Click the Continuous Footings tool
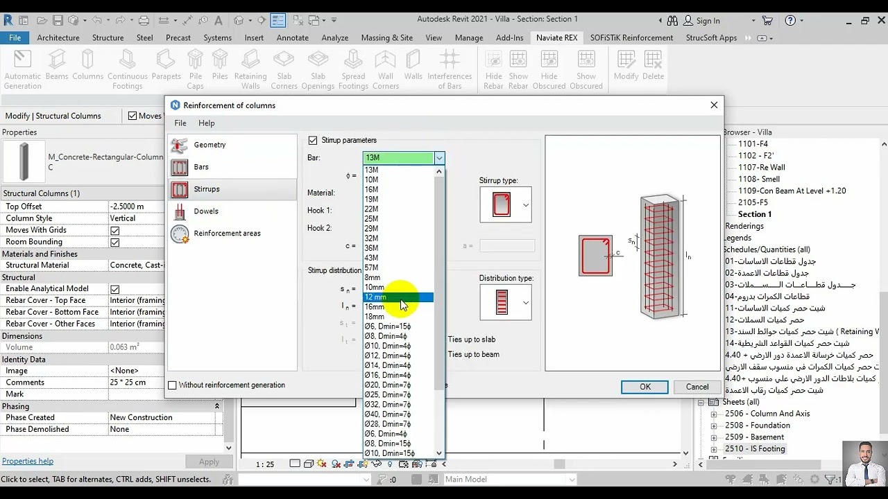Viewport: 888px width, 499px height. tap(128, 69)
